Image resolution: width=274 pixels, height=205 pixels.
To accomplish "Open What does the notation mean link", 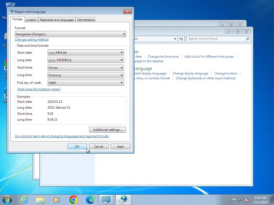I will click(39, 89).
